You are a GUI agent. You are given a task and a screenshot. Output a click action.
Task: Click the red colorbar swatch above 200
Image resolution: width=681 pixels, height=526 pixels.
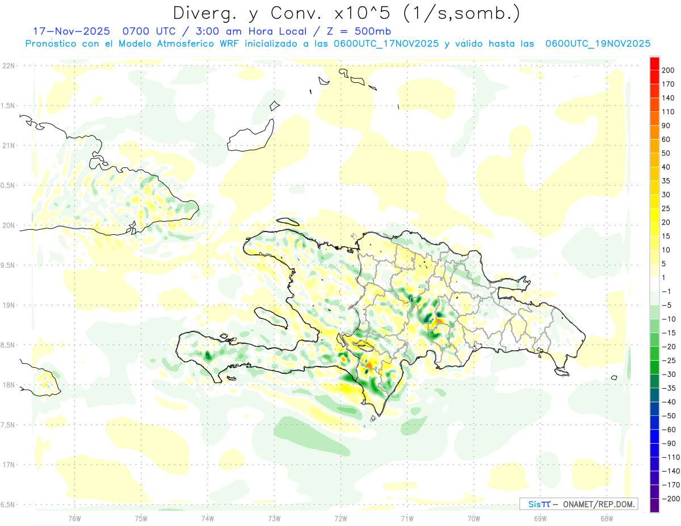[655, 63]
